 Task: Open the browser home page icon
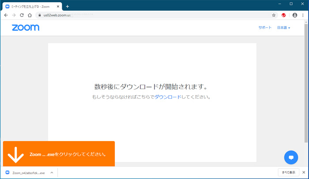point(30,15)
